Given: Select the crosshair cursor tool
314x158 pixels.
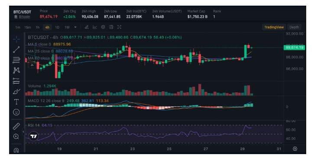Looking at the screenshot, I should (x=16, y=39).
